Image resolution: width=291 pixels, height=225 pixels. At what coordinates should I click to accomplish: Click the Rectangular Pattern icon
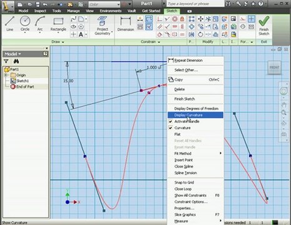[191, 19]
